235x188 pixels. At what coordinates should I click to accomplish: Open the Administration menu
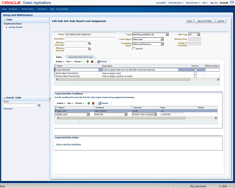click(193, 3)
